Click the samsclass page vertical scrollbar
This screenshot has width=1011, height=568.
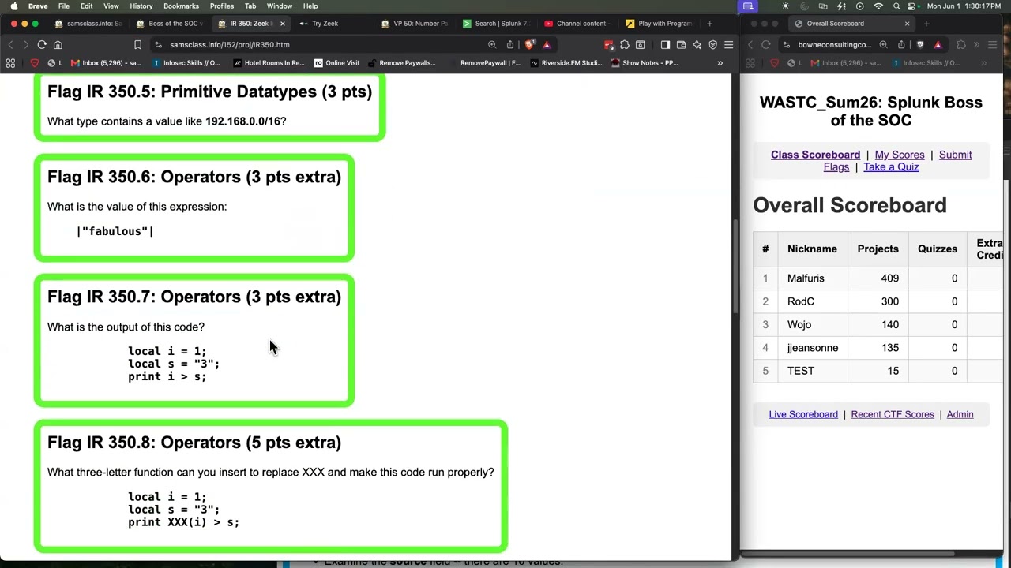tap(735, 265)
